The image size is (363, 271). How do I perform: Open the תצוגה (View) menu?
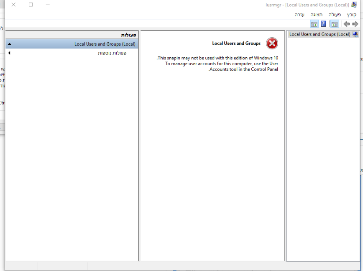(x=316, y=15)
